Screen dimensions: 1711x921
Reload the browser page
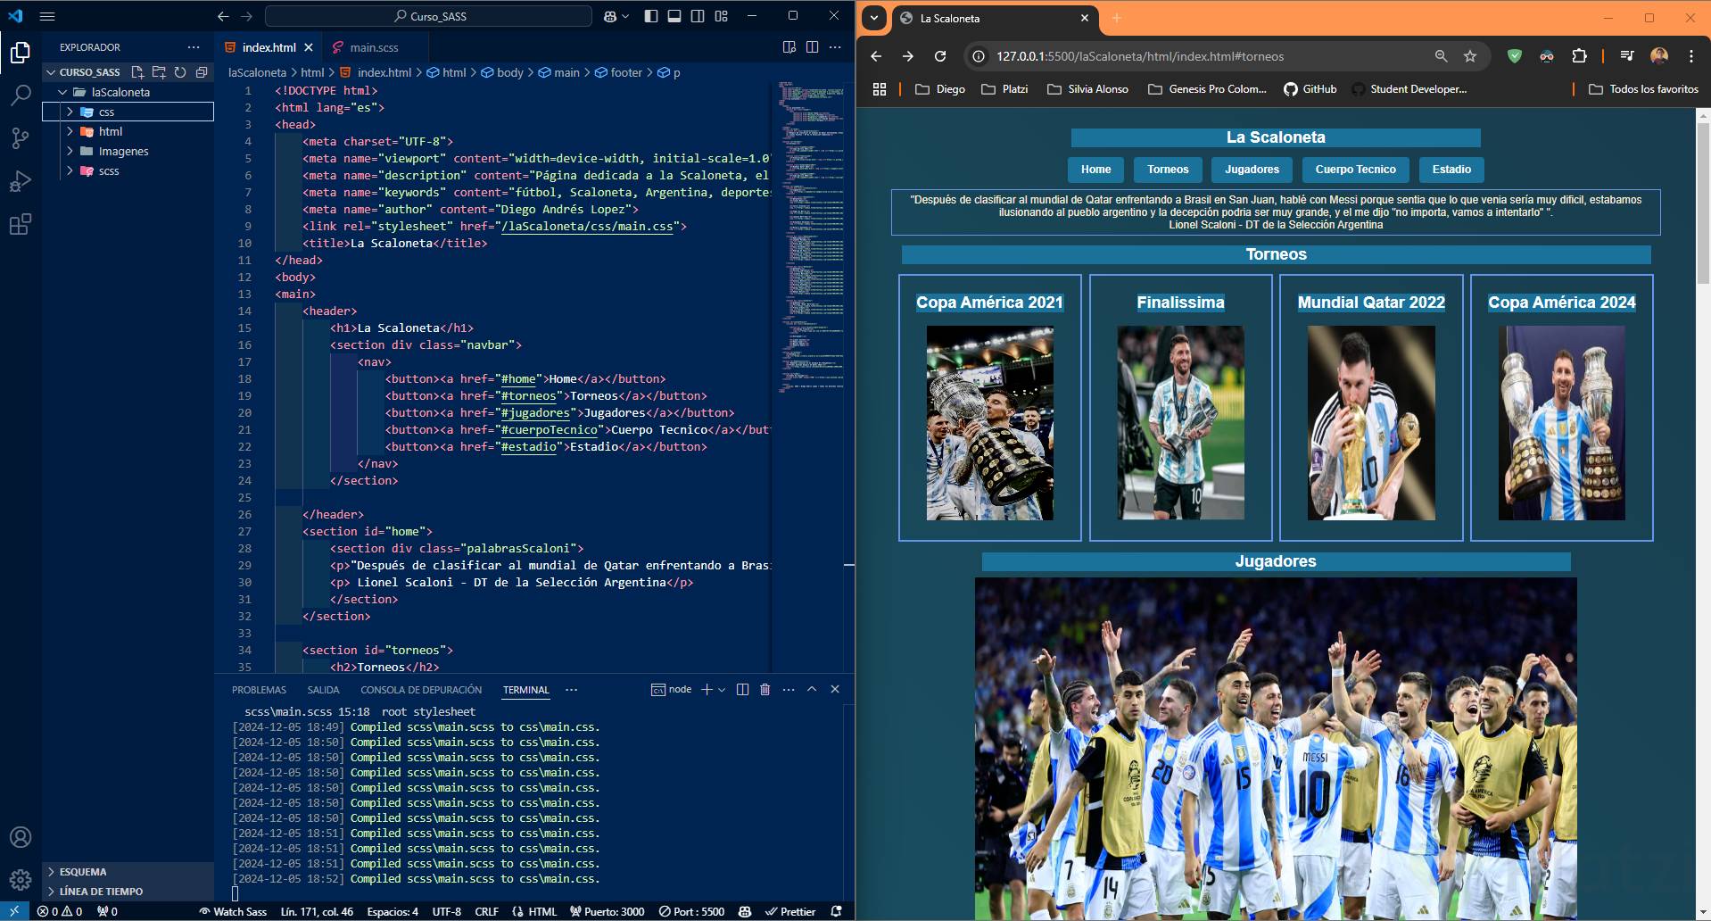(940, 56)
